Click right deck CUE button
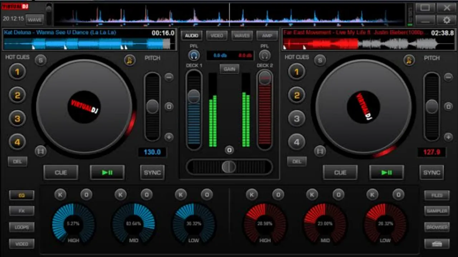This screenshot has width=458, height=257. click(340, 172)
